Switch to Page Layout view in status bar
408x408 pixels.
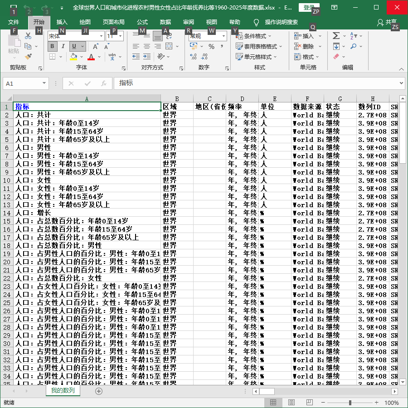(291, 403)
